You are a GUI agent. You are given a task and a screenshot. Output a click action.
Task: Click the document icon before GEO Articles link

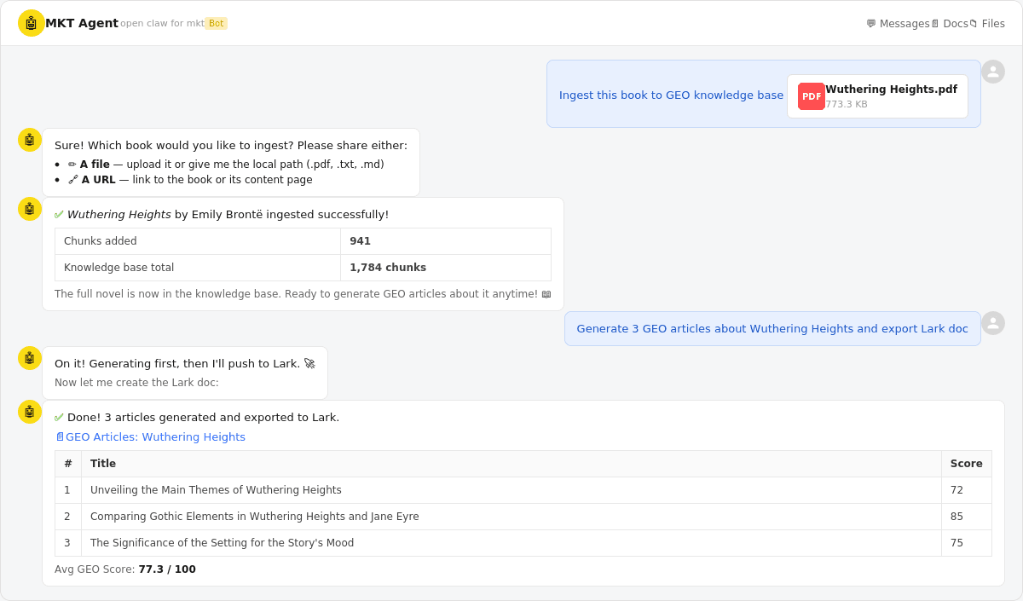59,436
